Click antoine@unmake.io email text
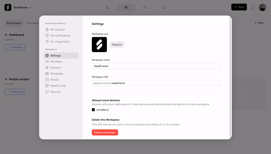 55,23
